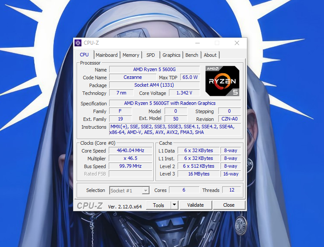Switch to the Mainboard tab
Screen dimensions: 324x247
click(x=107, y=55)
